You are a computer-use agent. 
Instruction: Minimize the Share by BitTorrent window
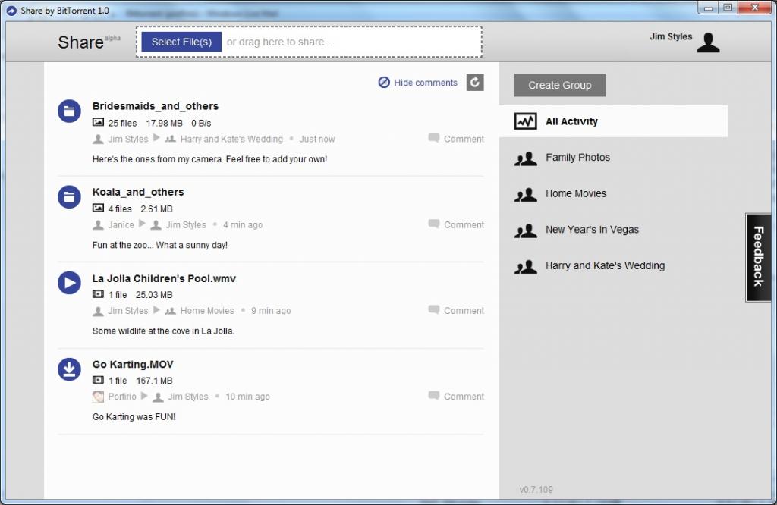click(x=708, y=8)
